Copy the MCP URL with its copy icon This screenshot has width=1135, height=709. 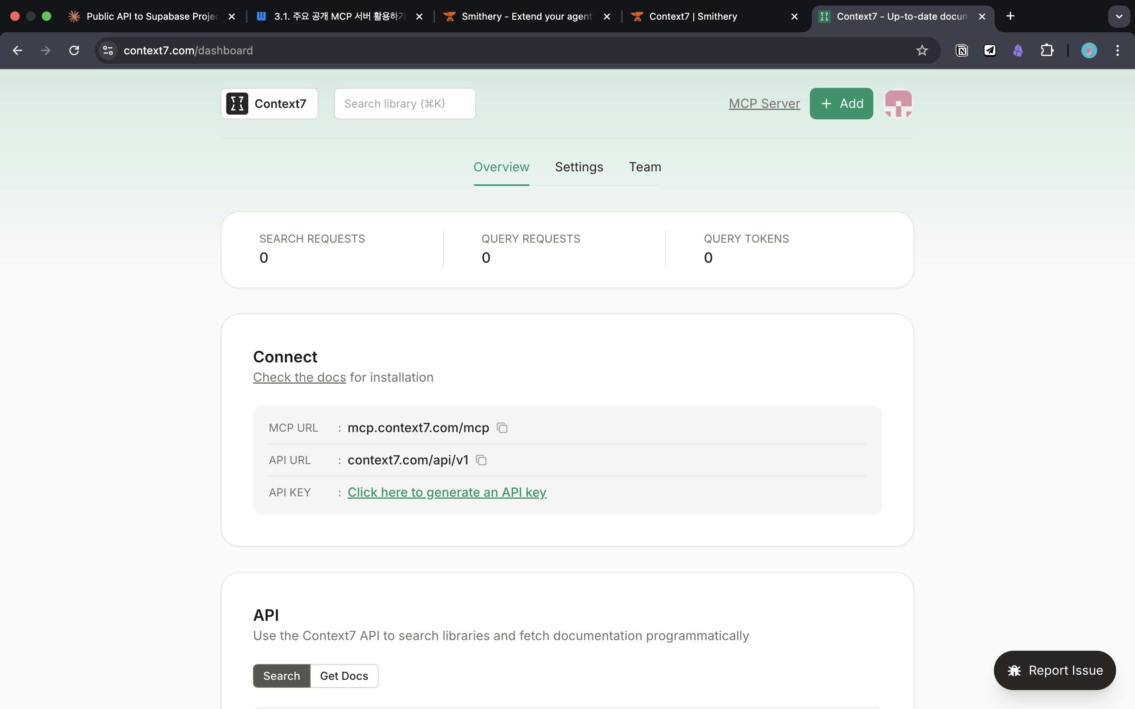pyautogui.click(x=502, y=428)
